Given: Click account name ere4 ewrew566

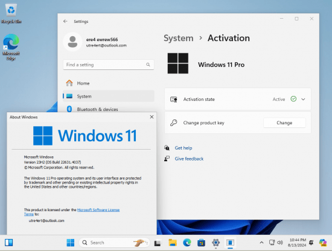Looking at the screenshot, I should tap(102, 40).
